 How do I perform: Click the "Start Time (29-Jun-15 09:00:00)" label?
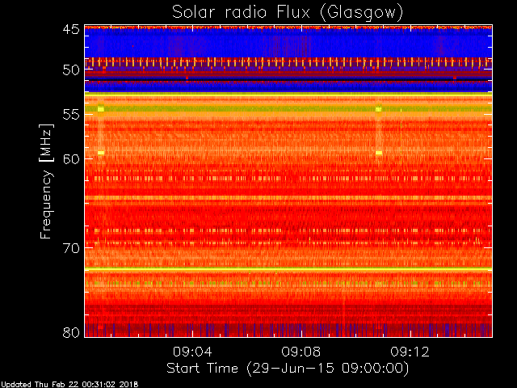[x=288, y=369]
